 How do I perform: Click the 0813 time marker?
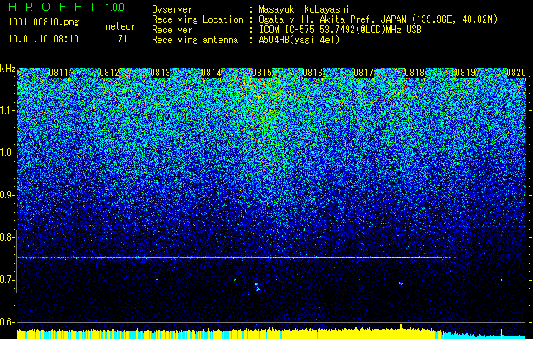click(160, 73)
